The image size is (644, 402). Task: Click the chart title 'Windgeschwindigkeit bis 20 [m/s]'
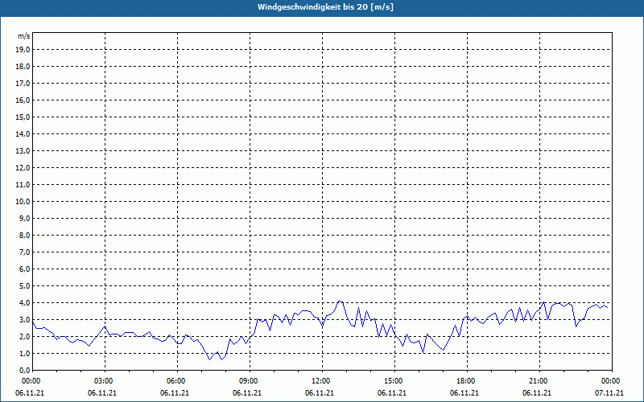click(x=325, y=7)
